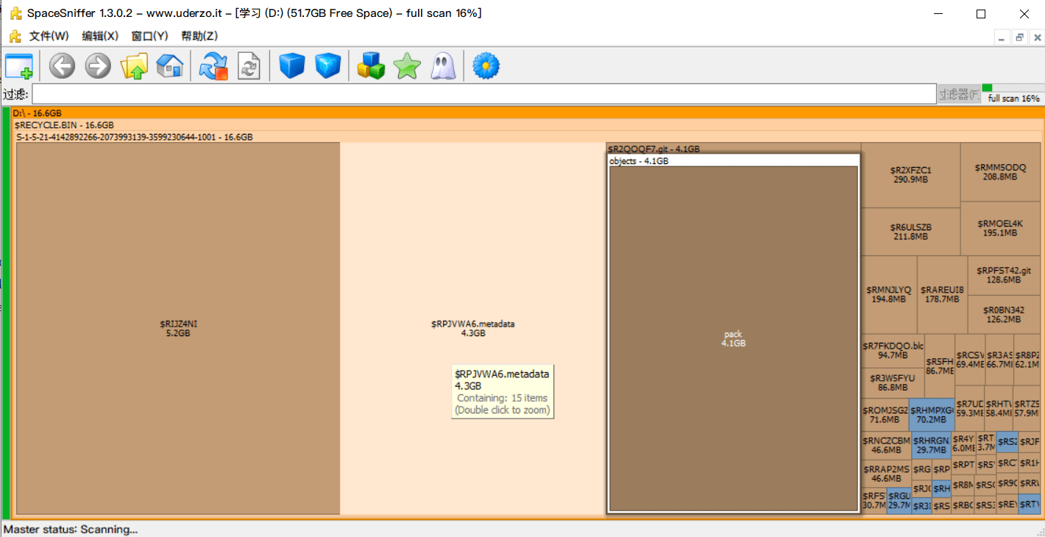Go forward with the right arrow icon
Image resolution: width=1045 pixels, height=537 pixels.
click(98, 67)
